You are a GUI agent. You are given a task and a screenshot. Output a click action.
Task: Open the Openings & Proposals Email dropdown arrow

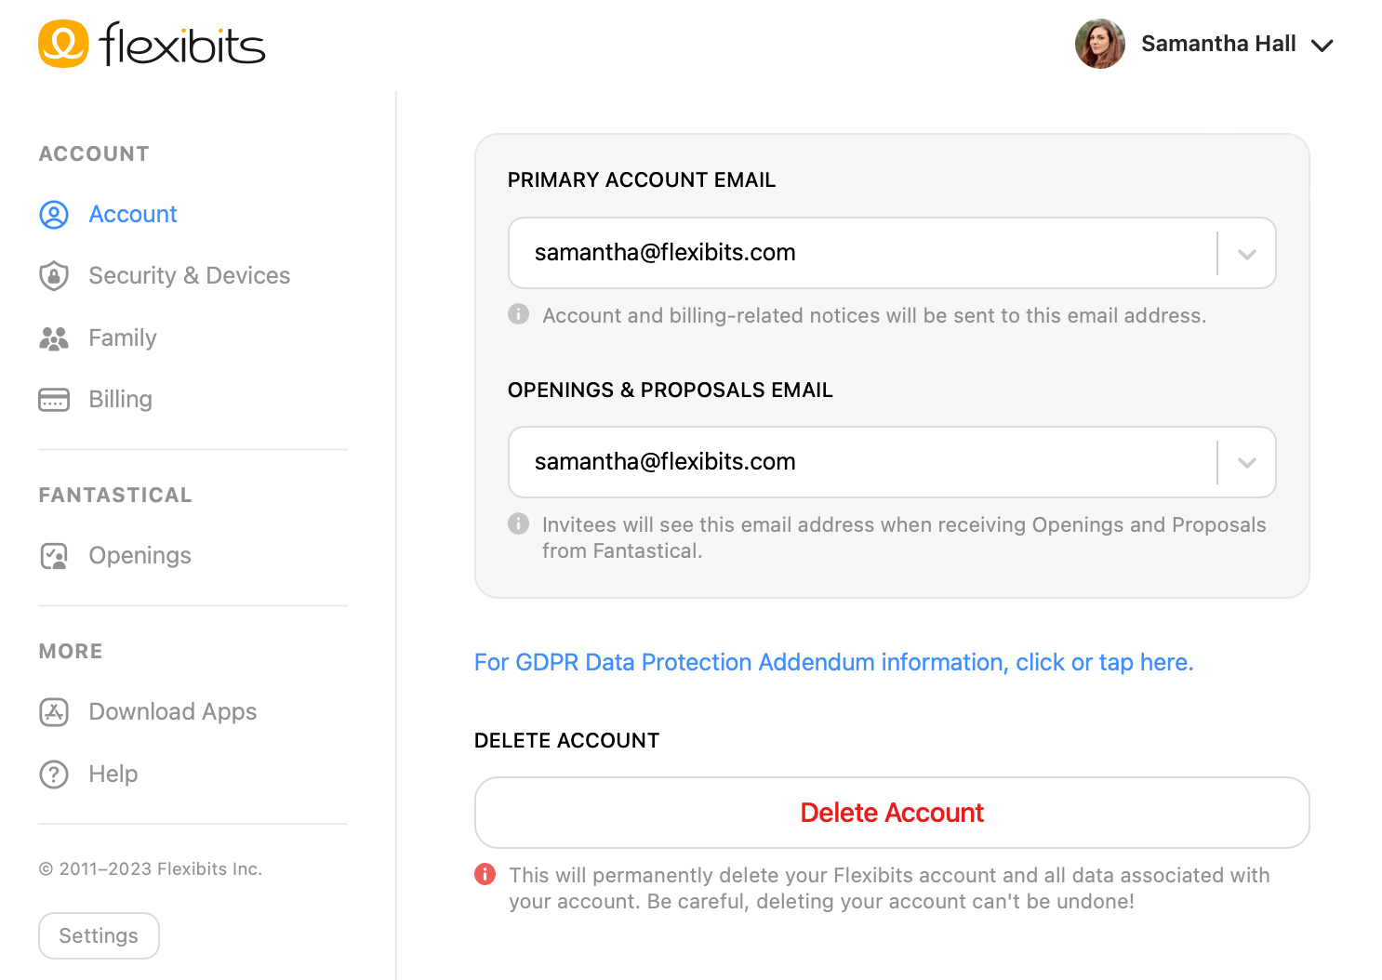(x=1247, y=463)
